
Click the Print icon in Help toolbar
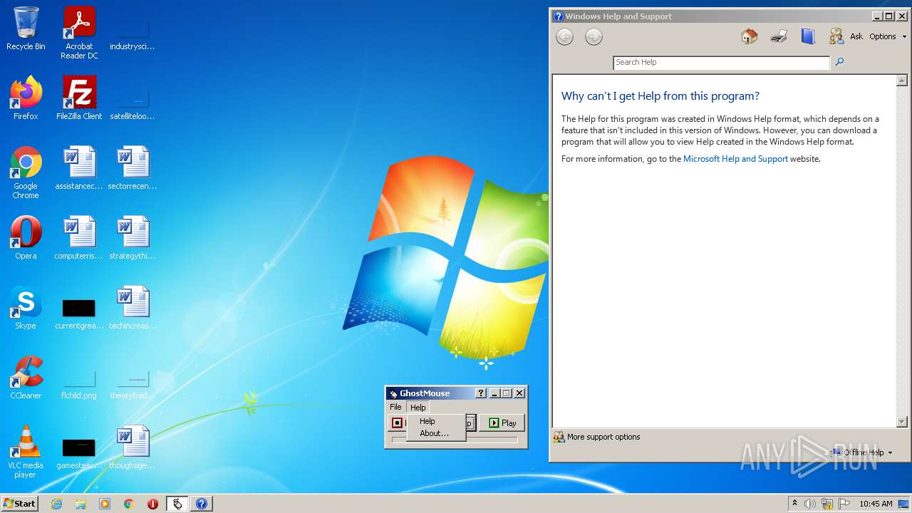click(779, 36)
